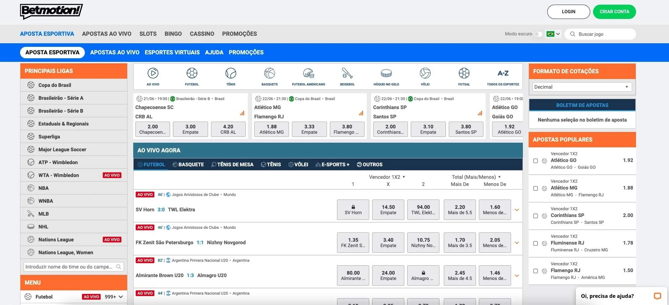Open the Ao Vivo play icon

coord(153,73)
